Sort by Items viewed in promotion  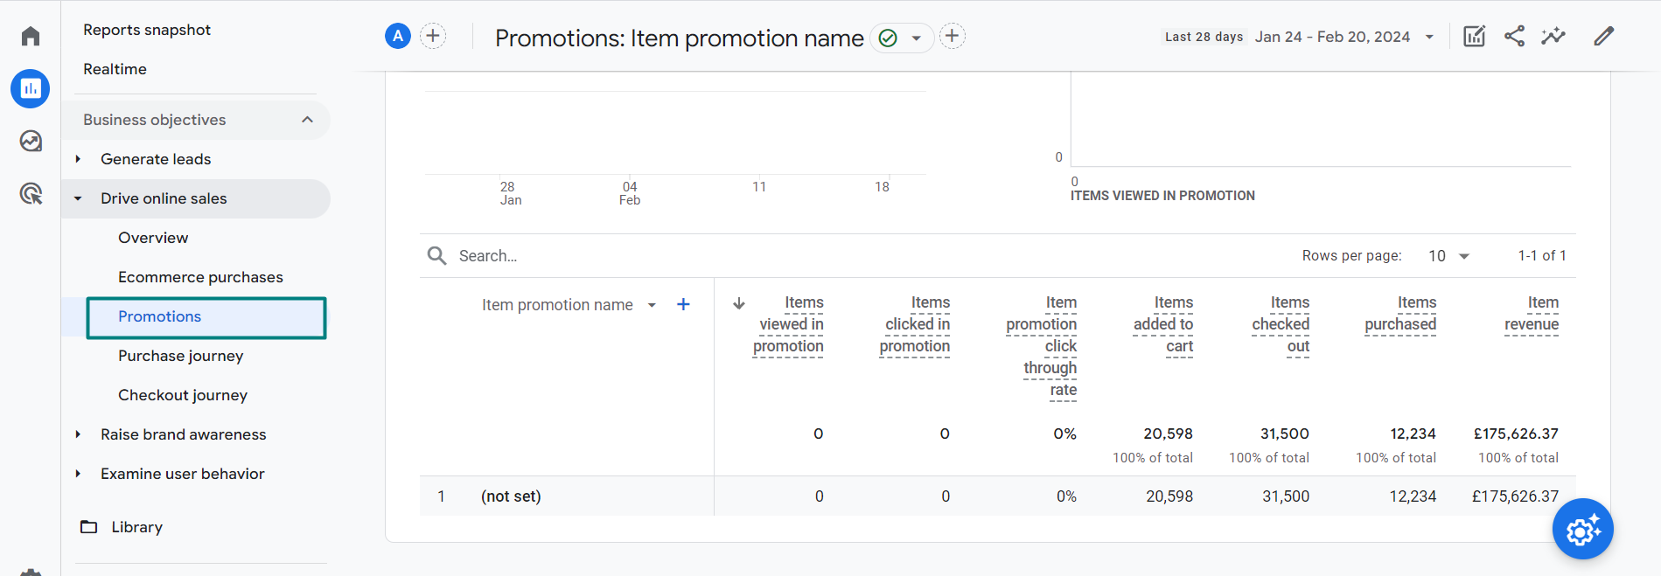(788, 324)
